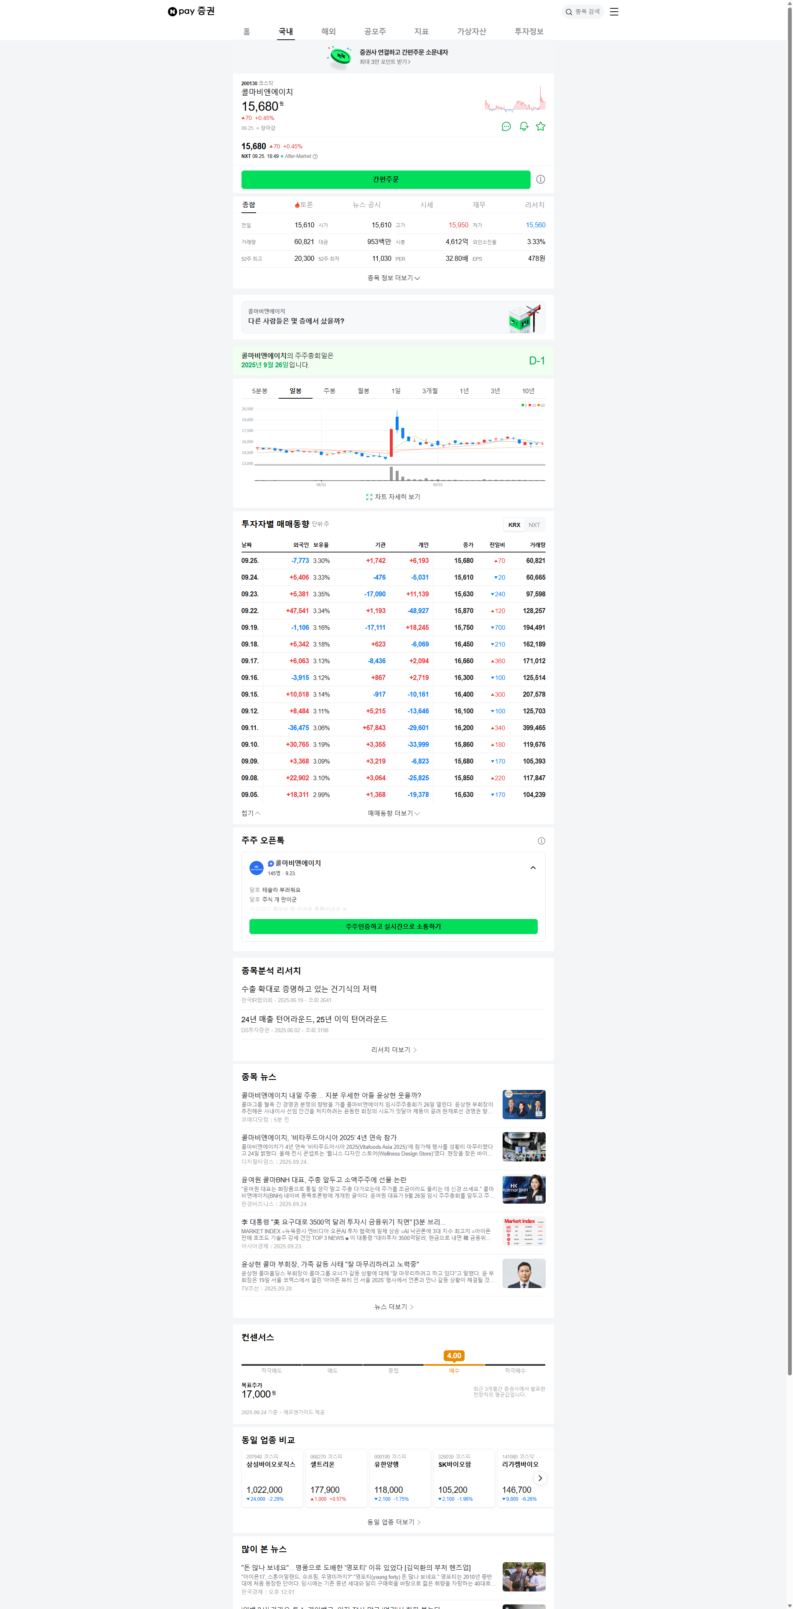Collapse trading table with 접기
This screenshot has height=1609, width=793.
tap(250, 813)
